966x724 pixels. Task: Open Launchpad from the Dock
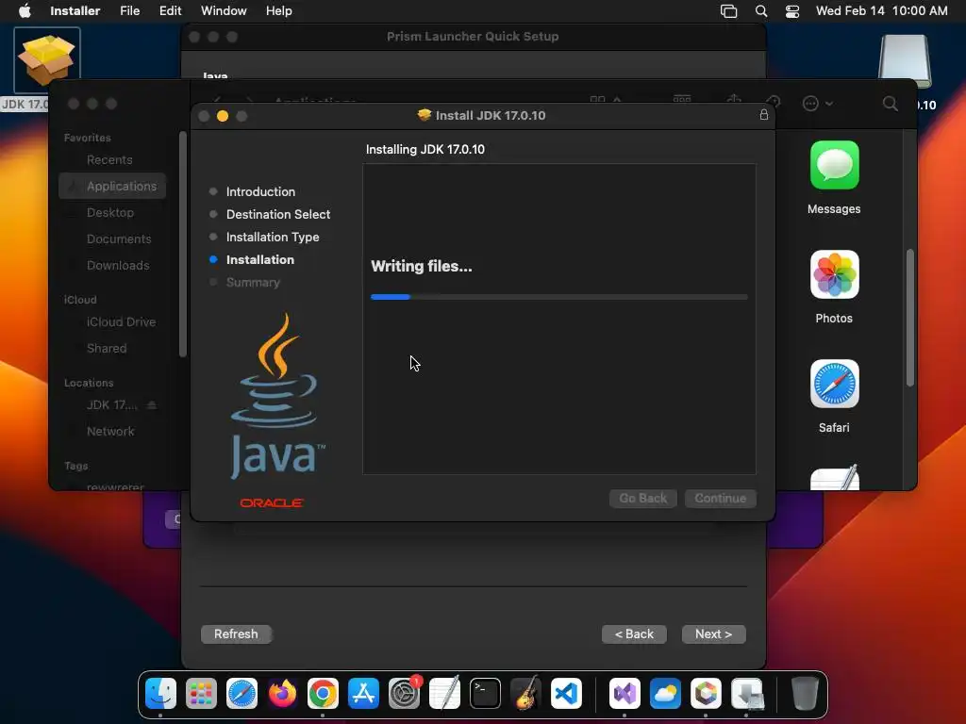[201, 693]
